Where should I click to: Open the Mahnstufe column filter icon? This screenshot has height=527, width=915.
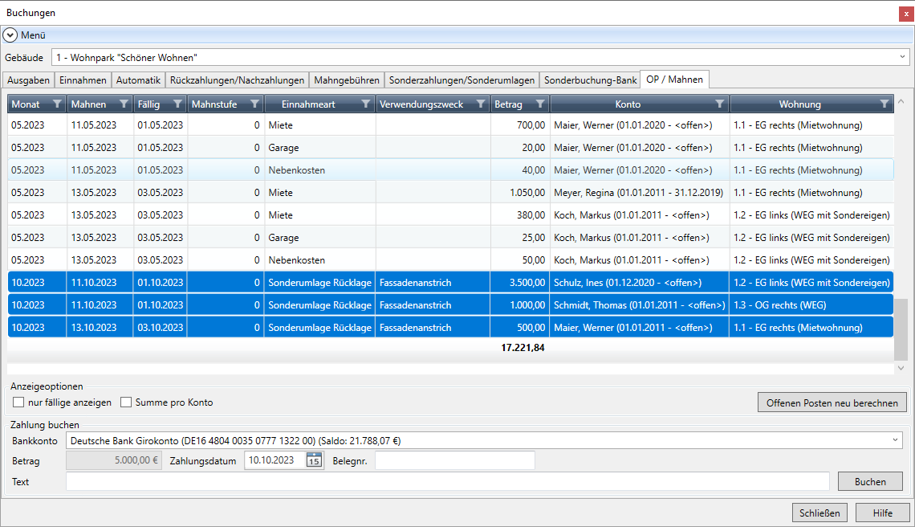254,104
